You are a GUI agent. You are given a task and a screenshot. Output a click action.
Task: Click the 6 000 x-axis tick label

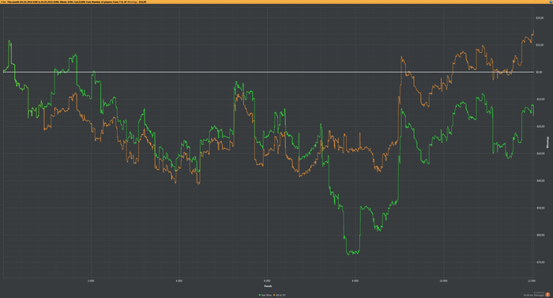click(267, 281)
